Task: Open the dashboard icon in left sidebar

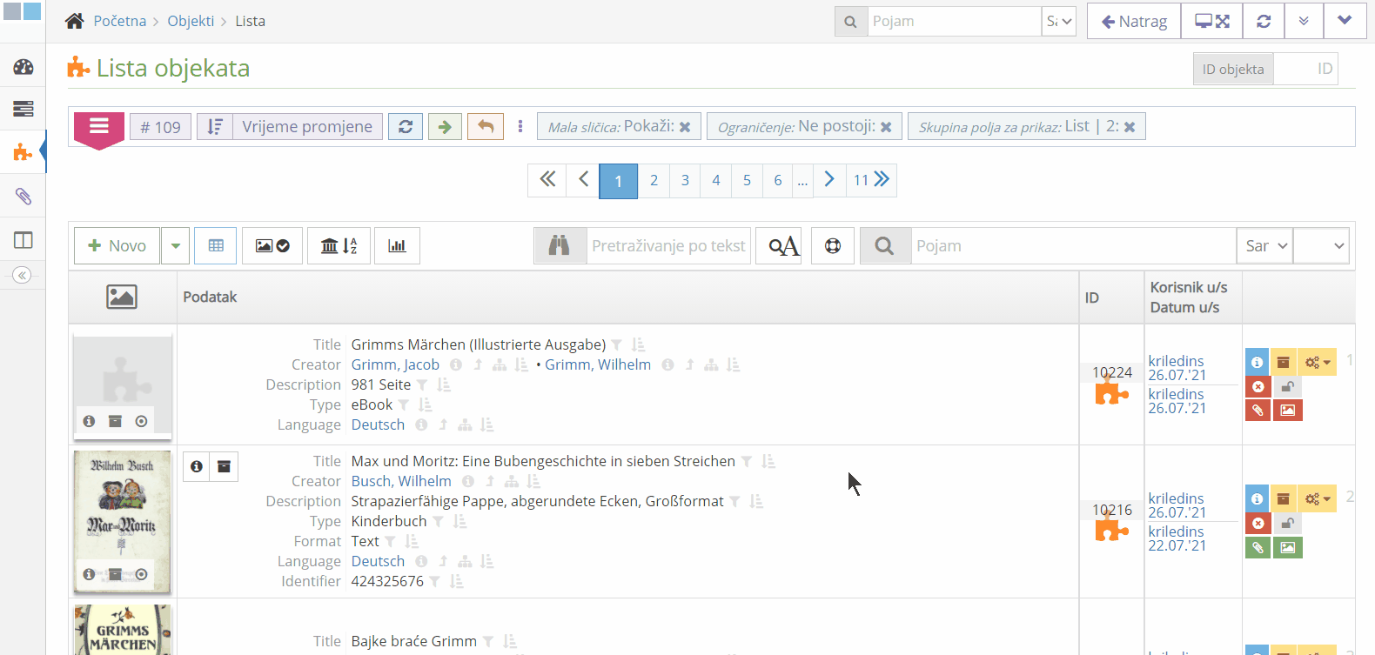Action: tap(23, 67)
